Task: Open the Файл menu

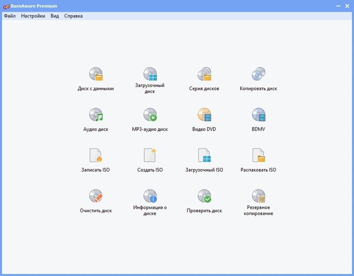Action: pyautogui.click(x=10, y=16)
